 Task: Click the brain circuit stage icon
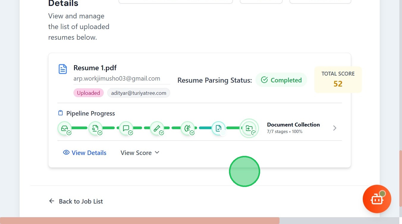[x=188, y=128]
